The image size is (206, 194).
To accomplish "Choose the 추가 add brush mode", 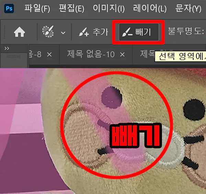I will [x=93, y=32].
